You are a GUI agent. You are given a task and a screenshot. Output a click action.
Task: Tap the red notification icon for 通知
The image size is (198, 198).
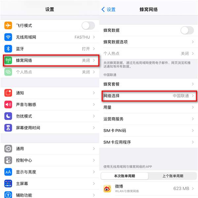[x=8, y=93]
